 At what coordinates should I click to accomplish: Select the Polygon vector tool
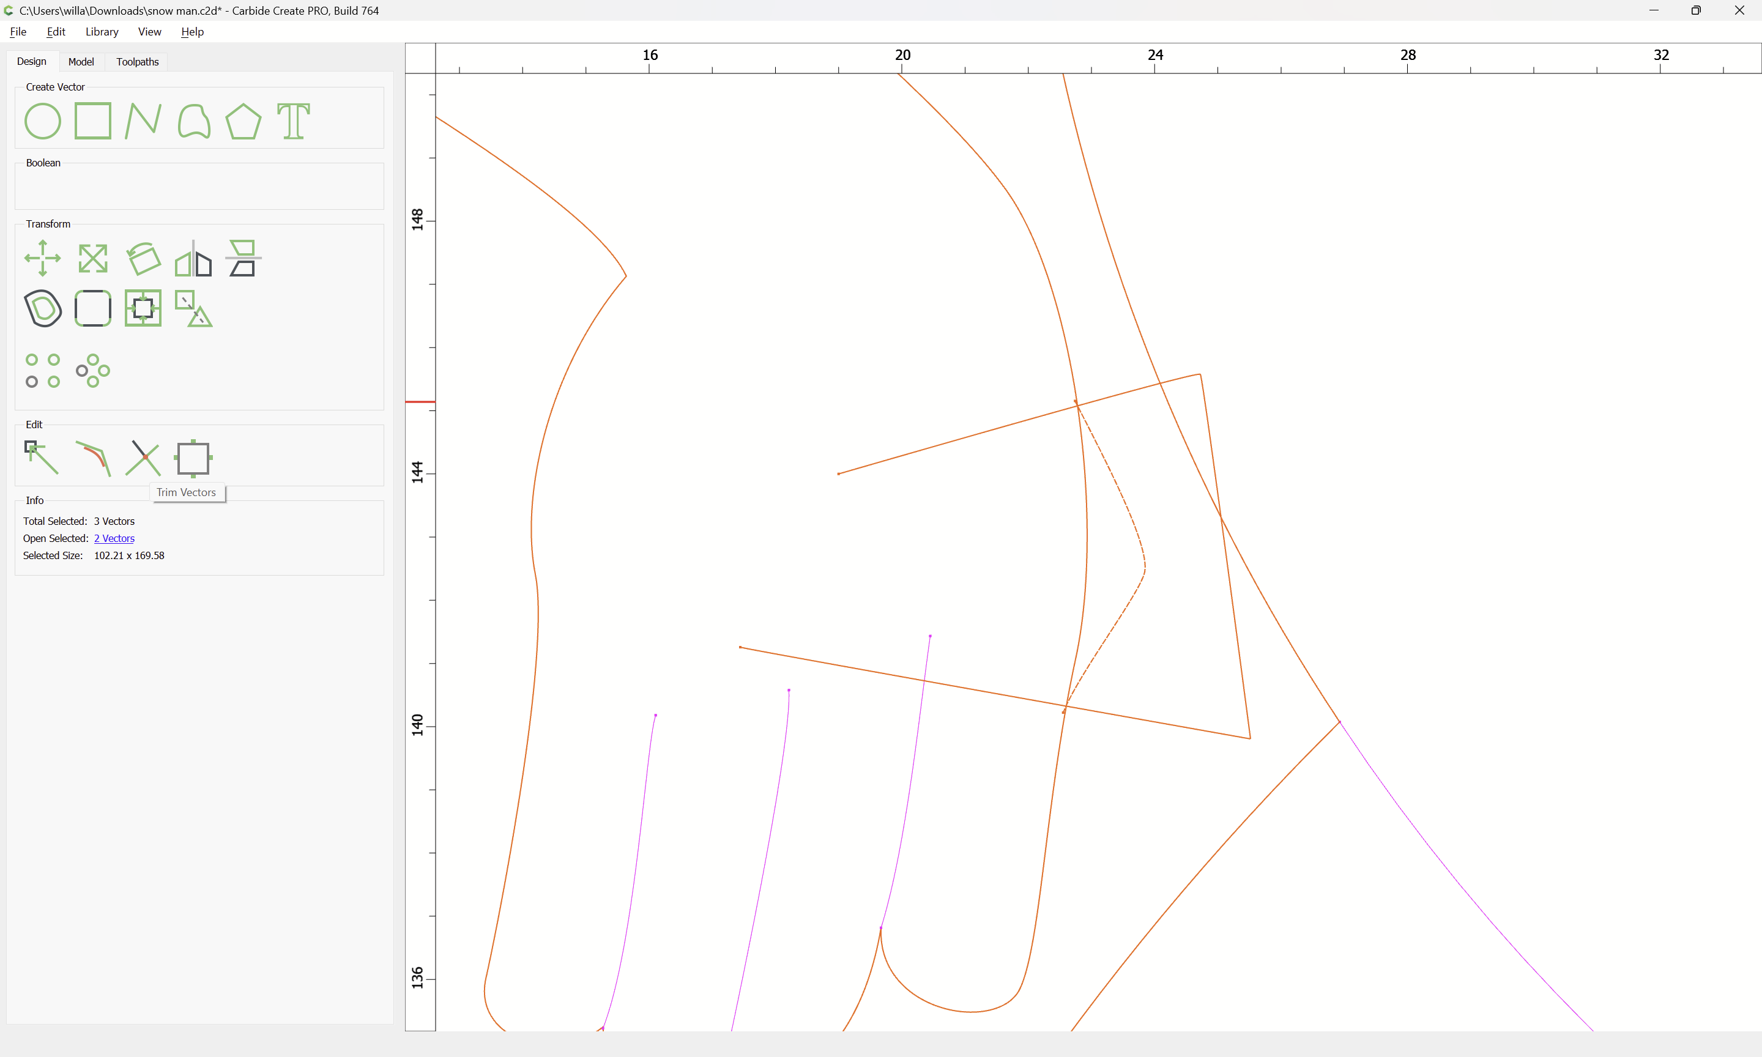(x=243, y=121)
